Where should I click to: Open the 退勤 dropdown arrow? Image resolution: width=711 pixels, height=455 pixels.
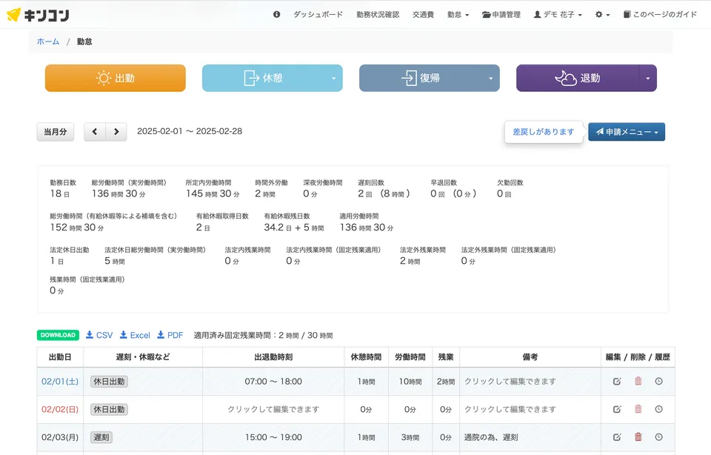[647, 78]
